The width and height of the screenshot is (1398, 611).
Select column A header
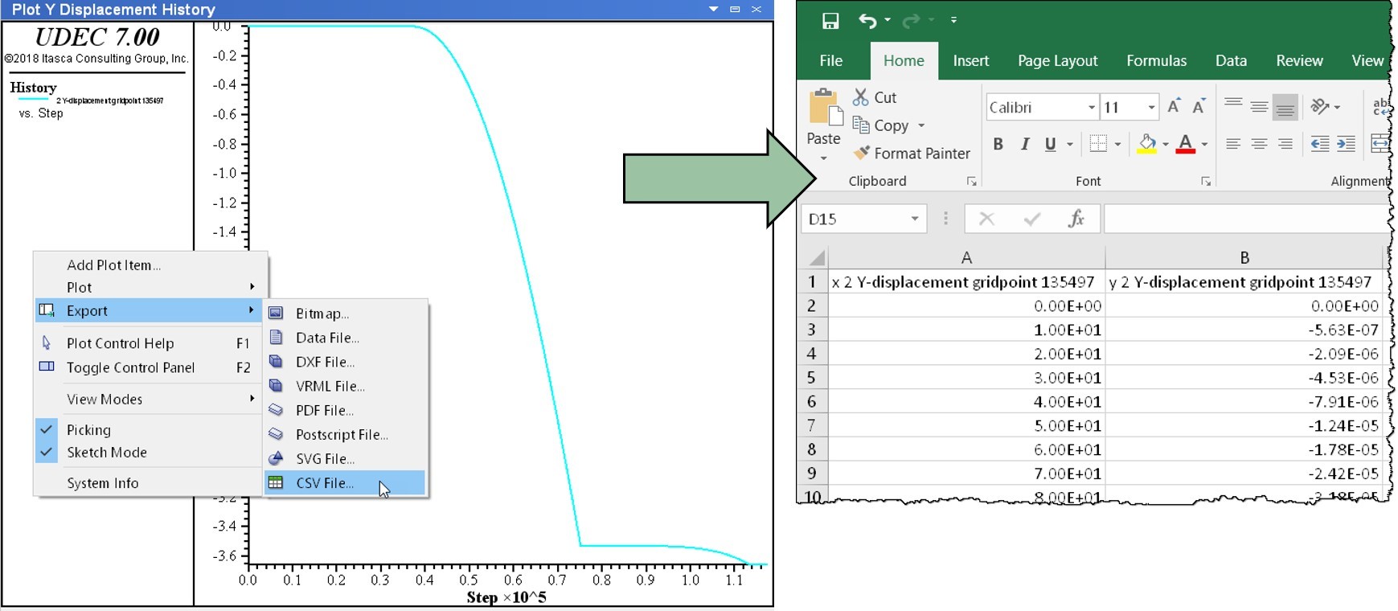click(x=966, y=258)
